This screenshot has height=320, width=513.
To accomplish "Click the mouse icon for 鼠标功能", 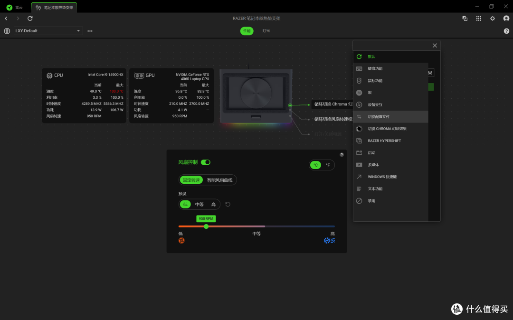I will (359, 81).
